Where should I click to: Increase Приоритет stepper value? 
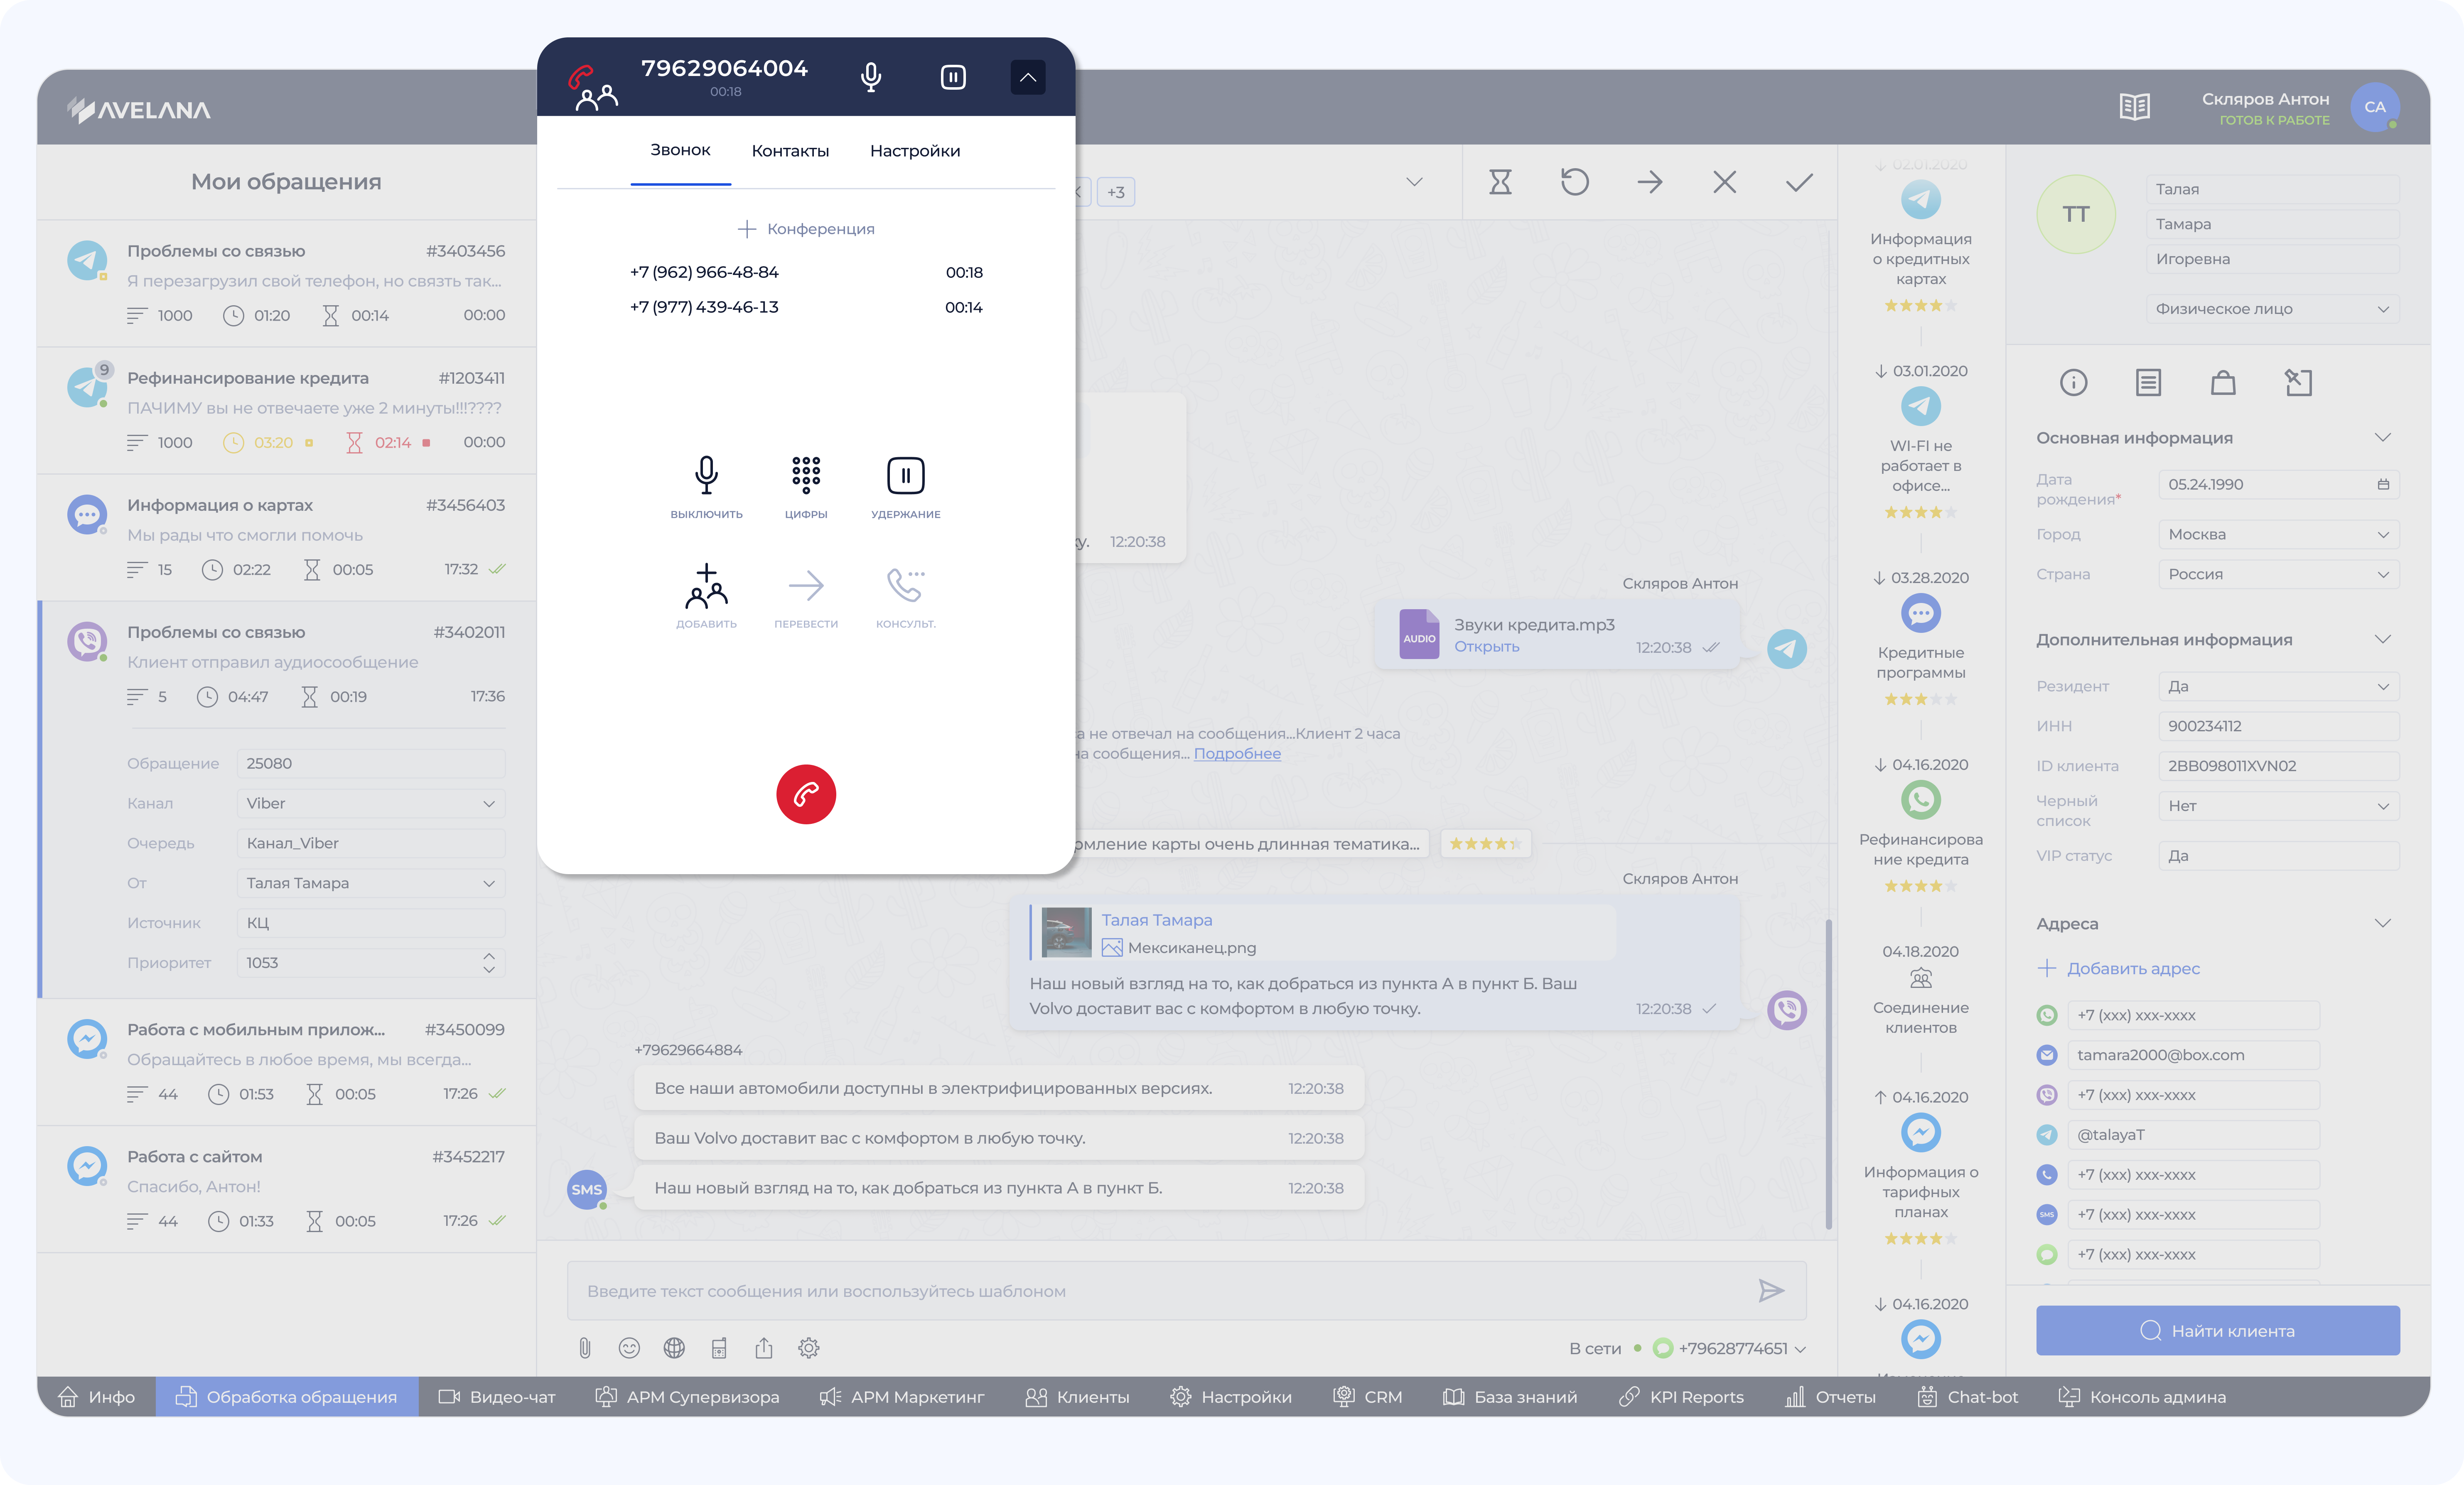(489, 956)
